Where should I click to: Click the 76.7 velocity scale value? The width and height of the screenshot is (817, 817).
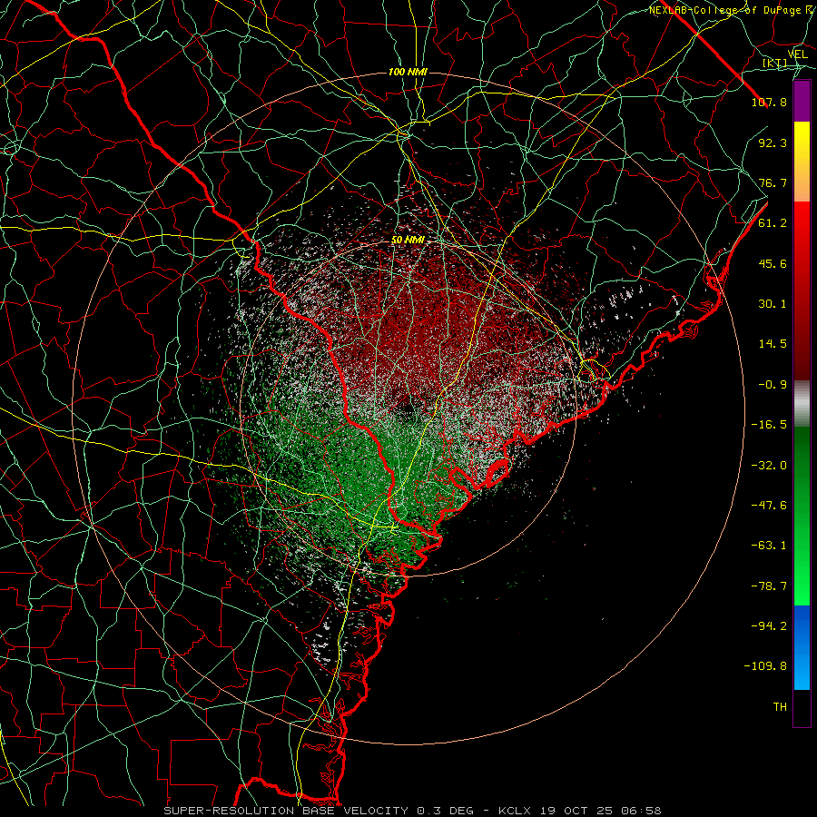[x=773, y=182]
